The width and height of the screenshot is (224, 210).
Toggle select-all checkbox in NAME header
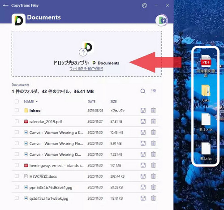tap(17, 102)
